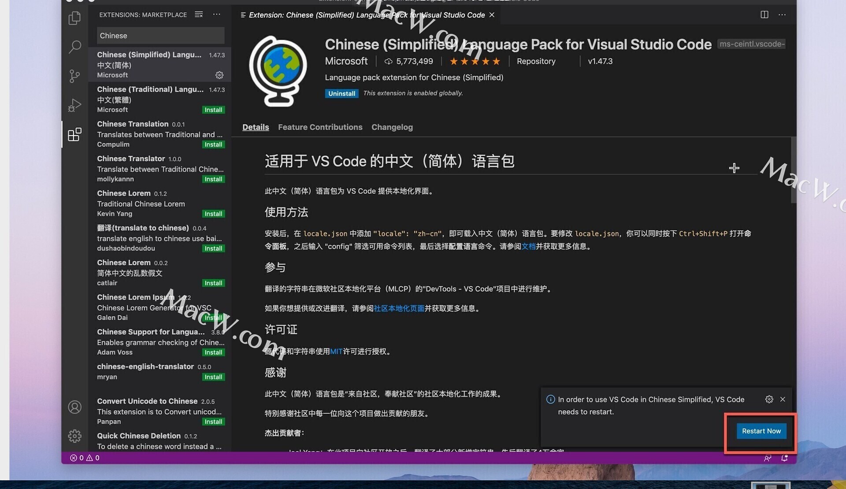Select Chinese Lorem Ipsum list item
This screenshot has height=489, width=846.
[160, 307]
